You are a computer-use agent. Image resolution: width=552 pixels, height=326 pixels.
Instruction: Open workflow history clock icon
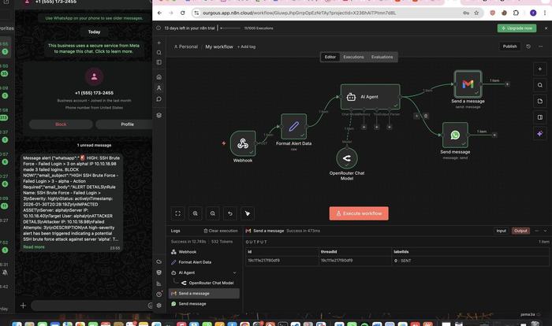[x=528, y=46]
